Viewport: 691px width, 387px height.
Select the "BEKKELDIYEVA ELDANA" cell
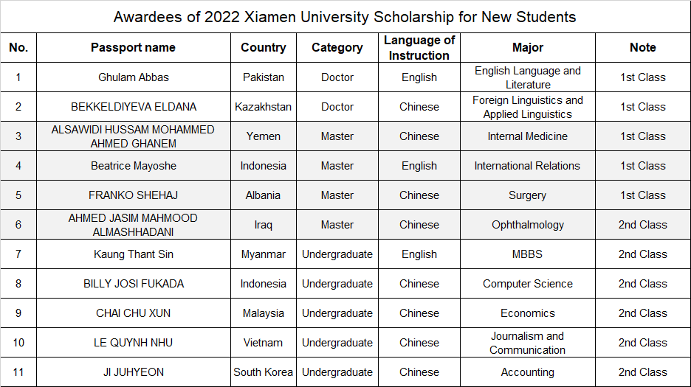click(x=133, y=107)
